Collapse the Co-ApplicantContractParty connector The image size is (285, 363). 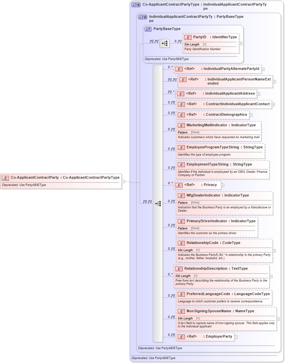coord(124,181)
